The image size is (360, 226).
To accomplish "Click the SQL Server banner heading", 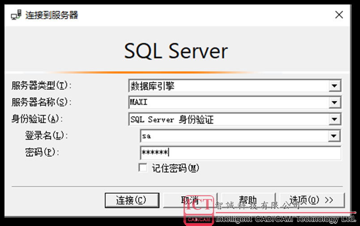I will (x=176, y=51).
